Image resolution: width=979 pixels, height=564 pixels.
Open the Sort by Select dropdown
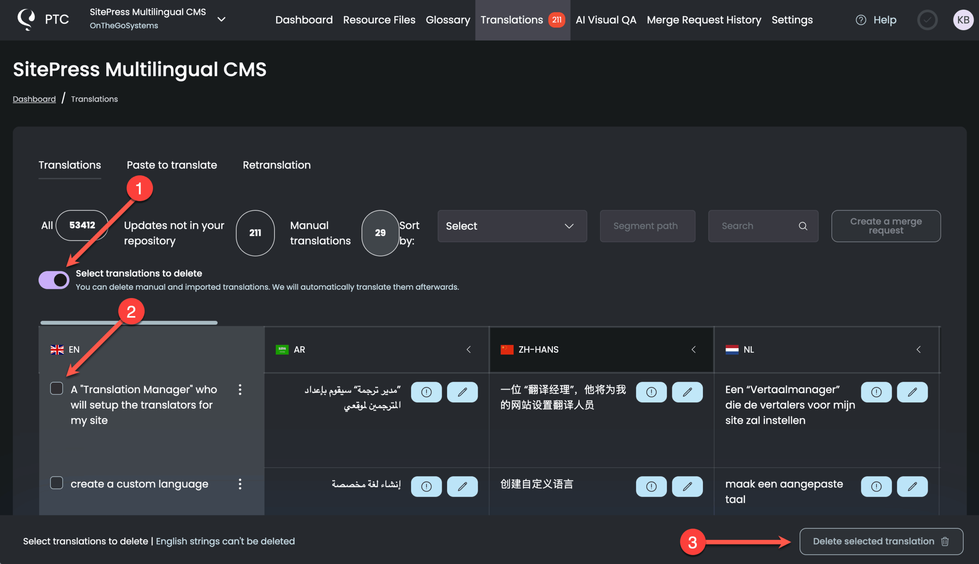pyautogui.click(x=512, y=226)
